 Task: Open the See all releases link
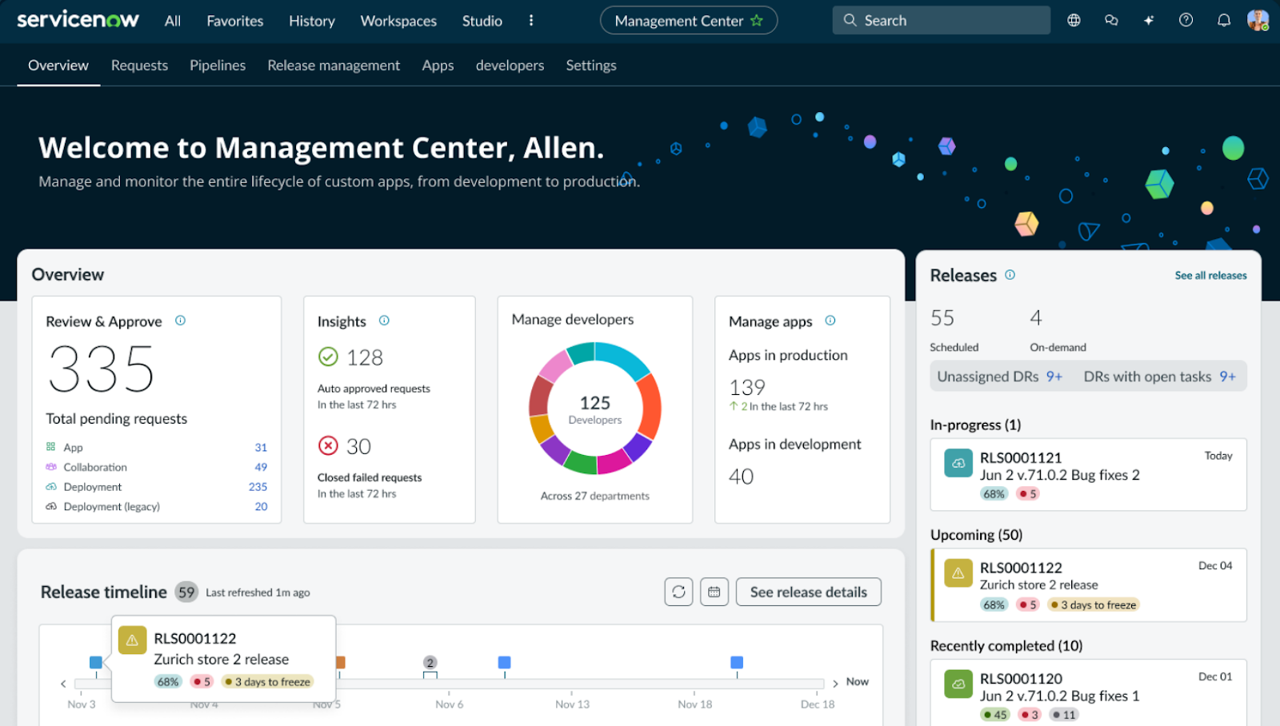(1210, 275)
